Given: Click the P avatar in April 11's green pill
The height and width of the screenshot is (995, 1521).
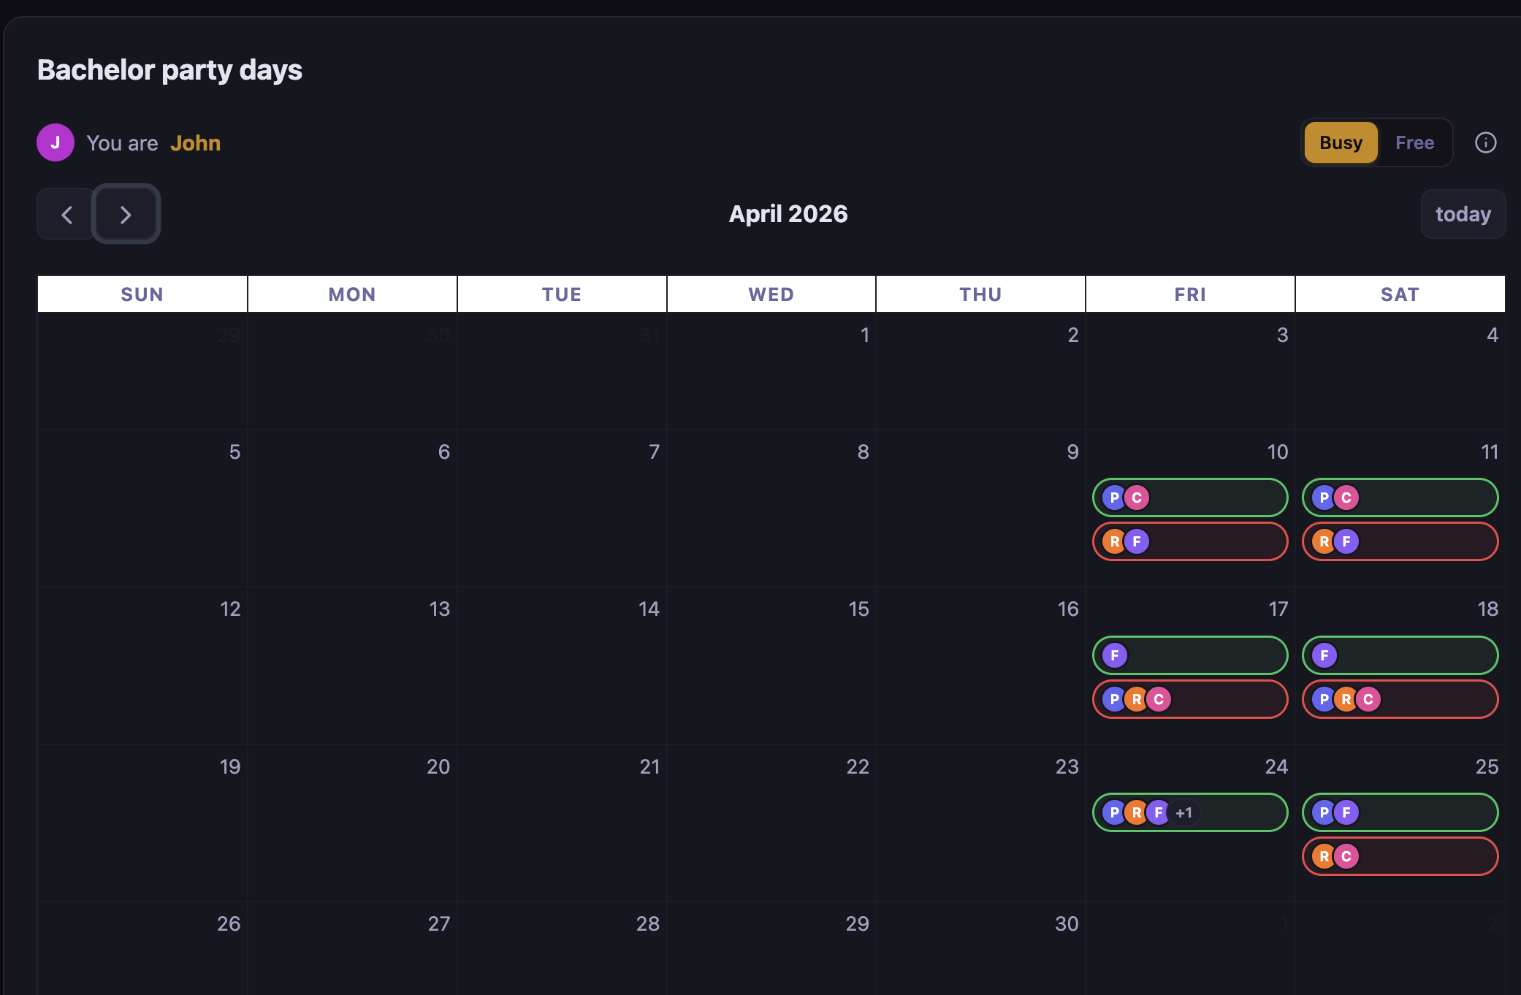Looking at the screenshot, I should point(1324,497).
